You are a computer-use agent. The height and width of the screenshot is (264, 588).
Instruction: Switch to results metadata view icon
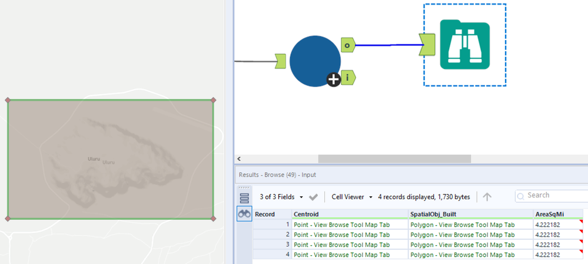pos(244,198)
